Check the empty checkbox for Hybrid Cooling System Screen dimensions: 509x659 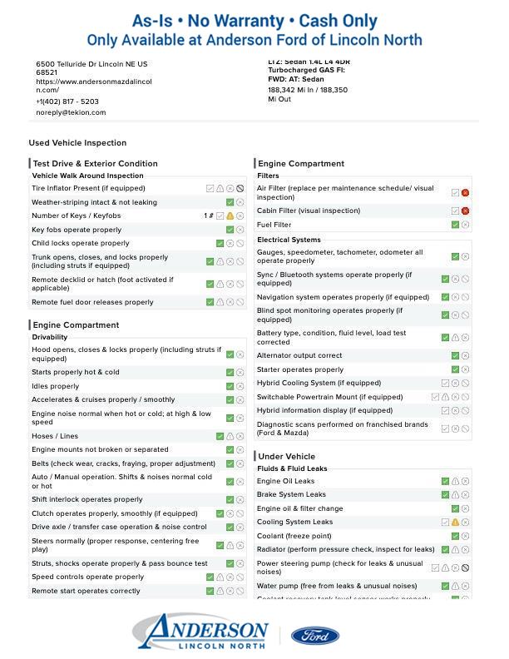coord(445,384)
